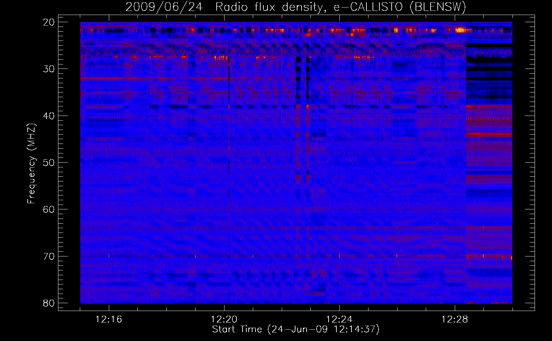552x341 pixels.
Task: Click the frequency label 80
Action: (x=49, y=303)
